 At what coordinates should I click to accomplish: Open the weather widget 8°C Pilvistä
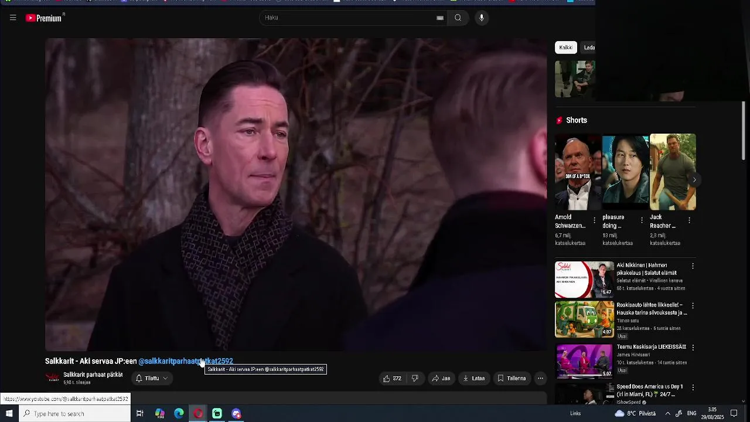[635, 414]
